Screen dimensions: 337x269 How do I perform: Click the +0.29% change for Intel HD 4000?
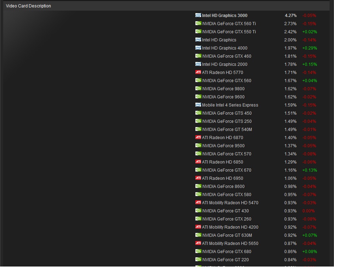tap(309, 48)
